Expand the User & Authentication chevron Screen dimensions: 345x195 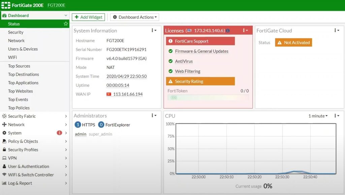point(66,166)
